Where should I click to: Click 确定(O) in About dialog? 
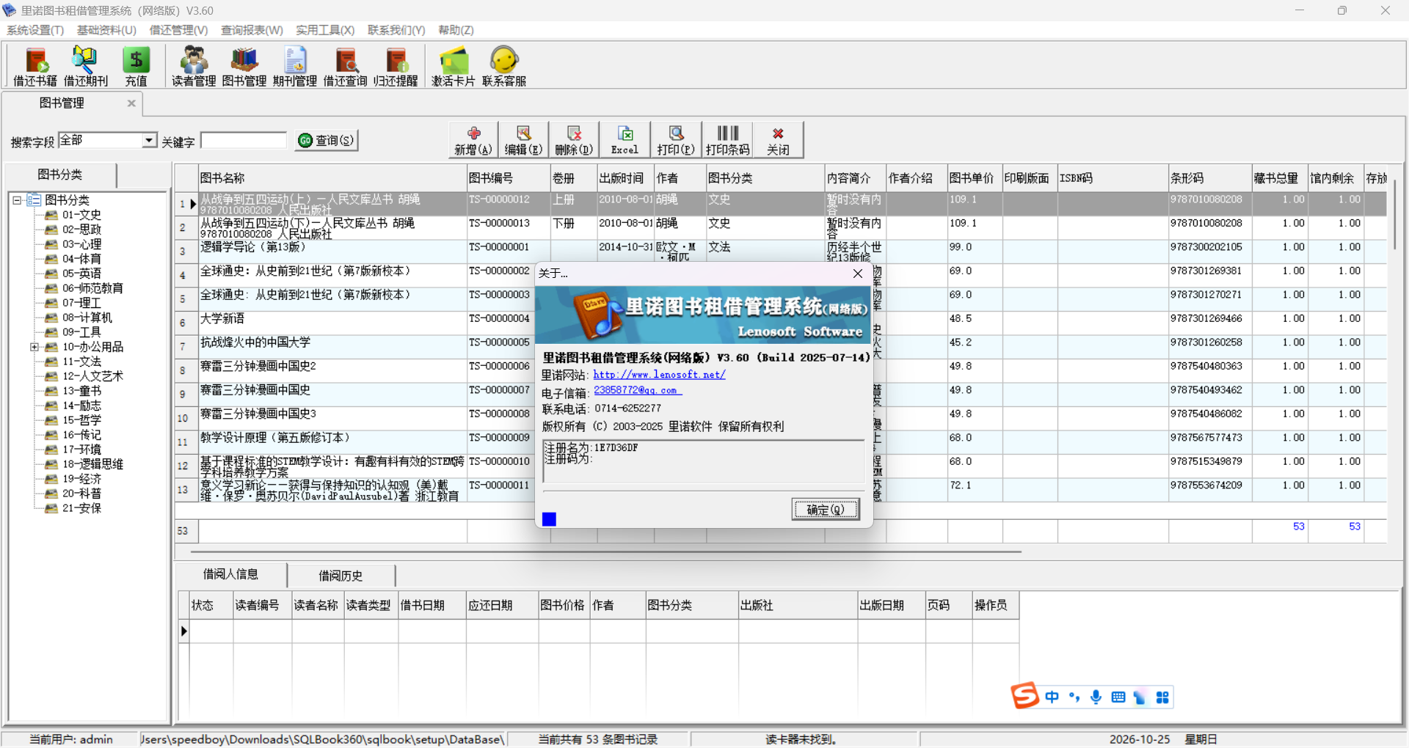pos(826,510)
